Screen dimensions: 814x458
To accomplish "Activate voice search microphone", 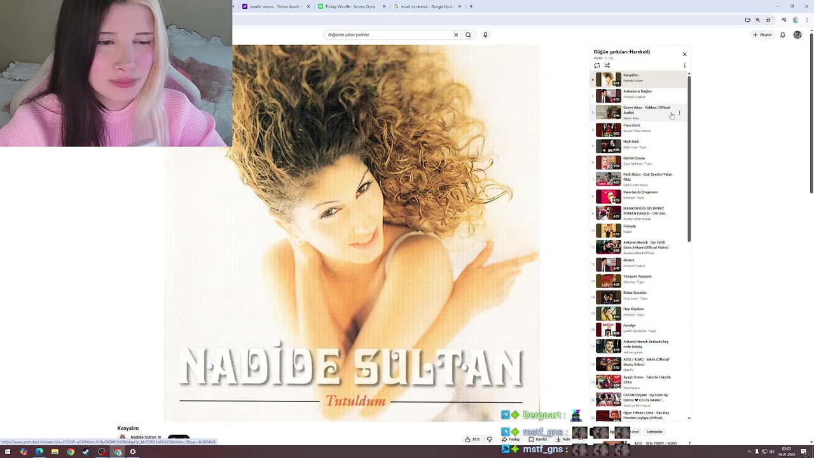I will click(485, 35).
